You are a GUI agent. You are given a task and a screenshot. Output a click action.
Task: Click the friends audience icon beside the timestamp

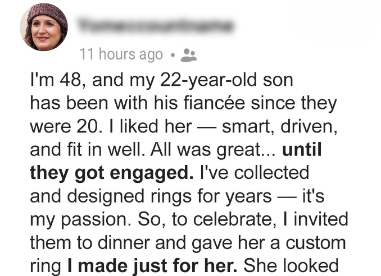[x=189, y=55]
